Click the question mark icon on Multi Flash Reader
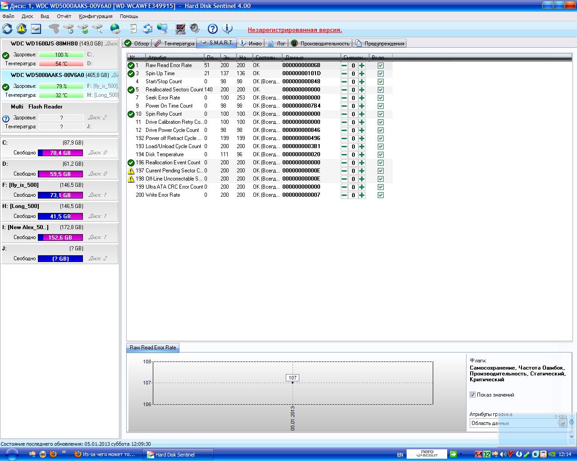 6,119
